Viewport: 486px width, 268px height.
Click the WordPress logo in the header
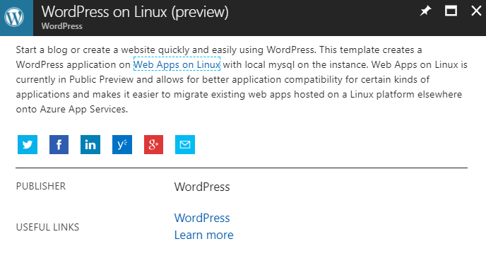(x=14, y=17)
